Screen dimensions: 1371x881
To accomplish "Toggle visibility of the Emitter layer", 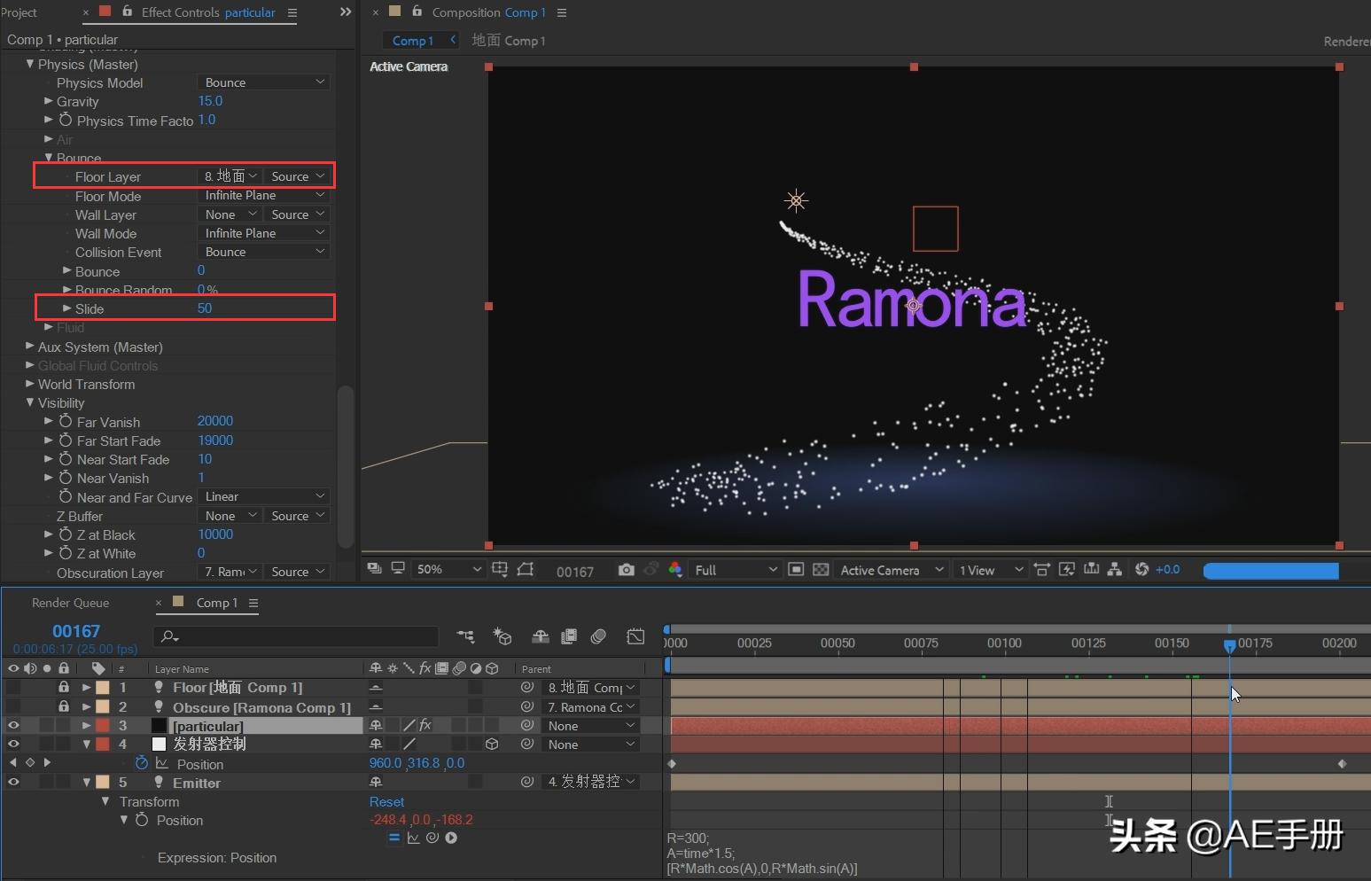I will (x=13, y=782).
